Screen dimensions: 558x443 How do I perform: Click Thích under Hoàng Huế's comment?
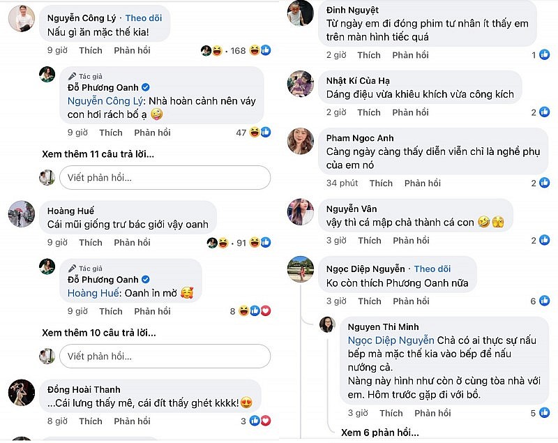90,242
